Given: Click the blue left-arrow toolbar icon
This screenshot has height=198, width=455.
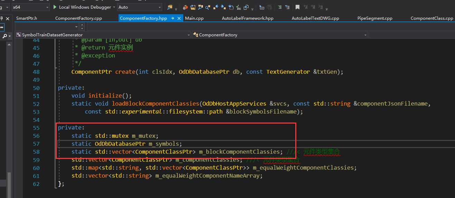Looking at the screenshot, I should [216, 7].
